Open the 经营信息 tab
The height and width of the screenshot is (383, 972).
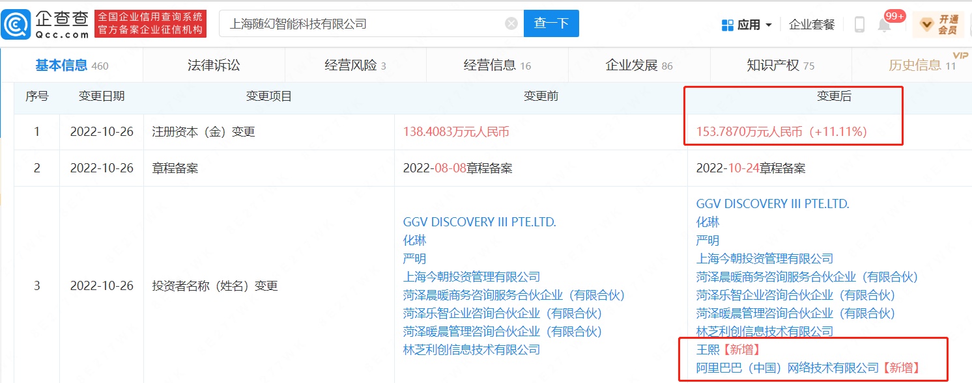click(497, 65)
